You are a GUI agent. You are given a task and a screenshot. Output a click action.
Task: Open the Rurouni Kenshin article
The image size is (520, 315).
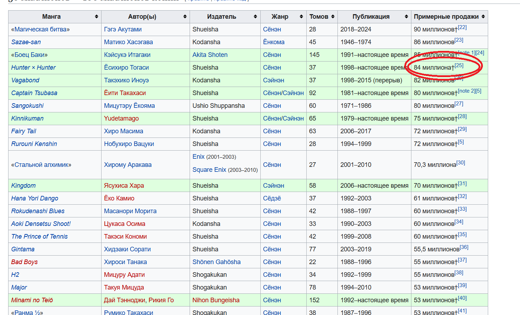[x=34, y=144]
